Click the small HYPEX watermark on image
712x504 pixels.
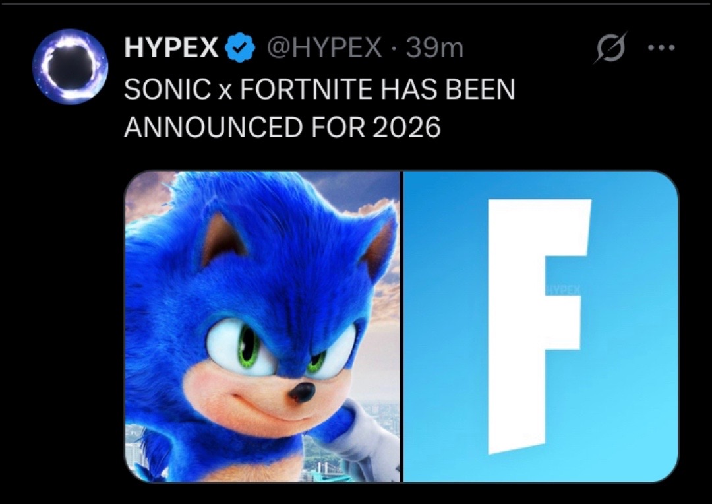[x=563, y=290]
